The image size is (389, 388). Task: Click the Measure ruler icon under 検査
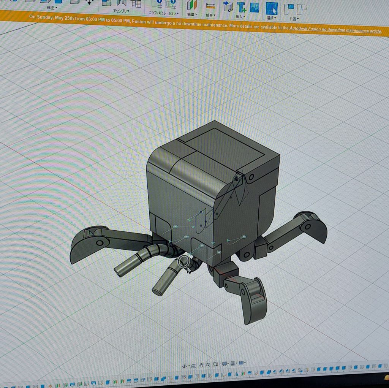coord(210,6)
